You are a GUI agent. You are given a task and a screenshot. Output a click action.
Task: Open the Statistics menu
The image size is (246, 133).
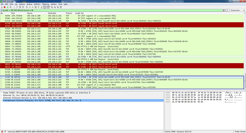[37, 4]
